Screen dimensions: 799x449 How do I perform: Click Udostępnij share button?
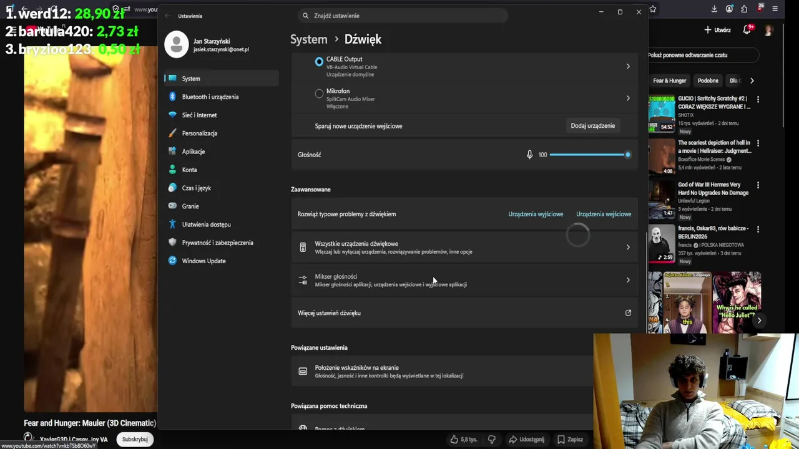pos(526,440)
